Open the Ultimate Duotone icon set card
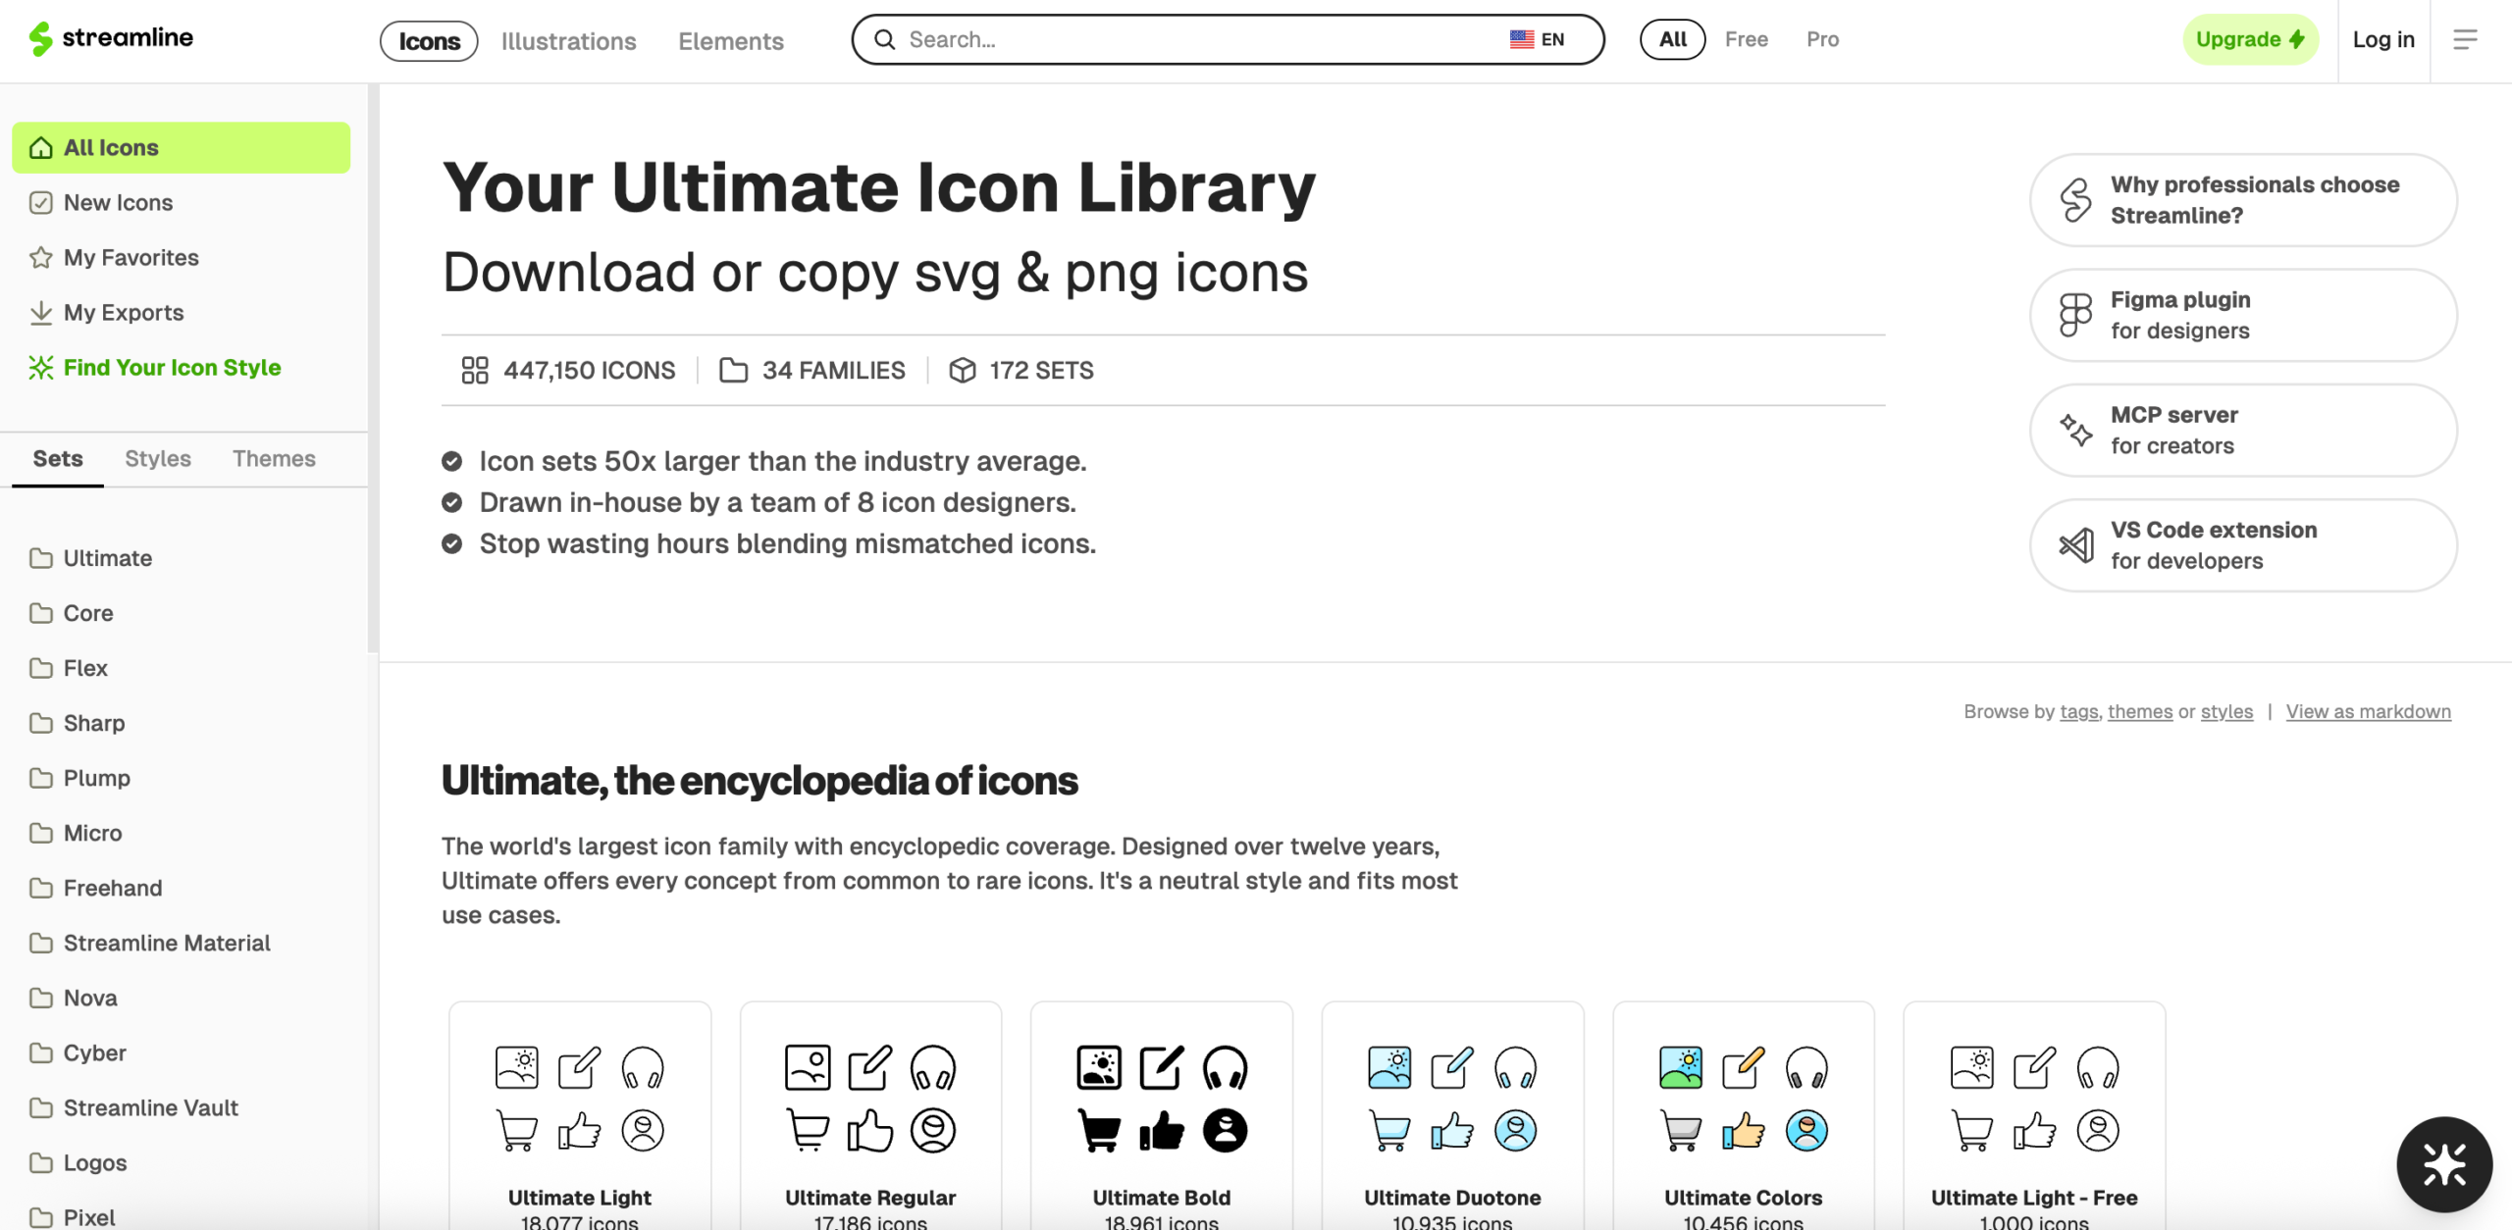This screenshot has width=2512, height=1230. pyautogui.click(x=1452, y=1116)
